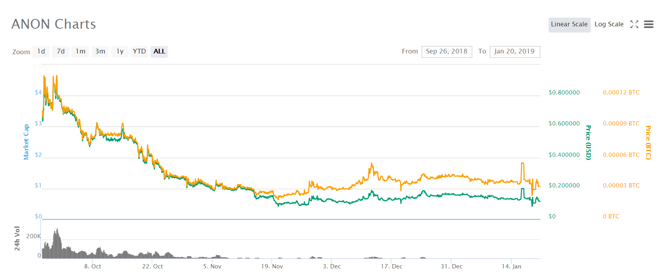Toggle the Price (BTC) series label
This screenshot has height=280, width=671.
point(648,143)
